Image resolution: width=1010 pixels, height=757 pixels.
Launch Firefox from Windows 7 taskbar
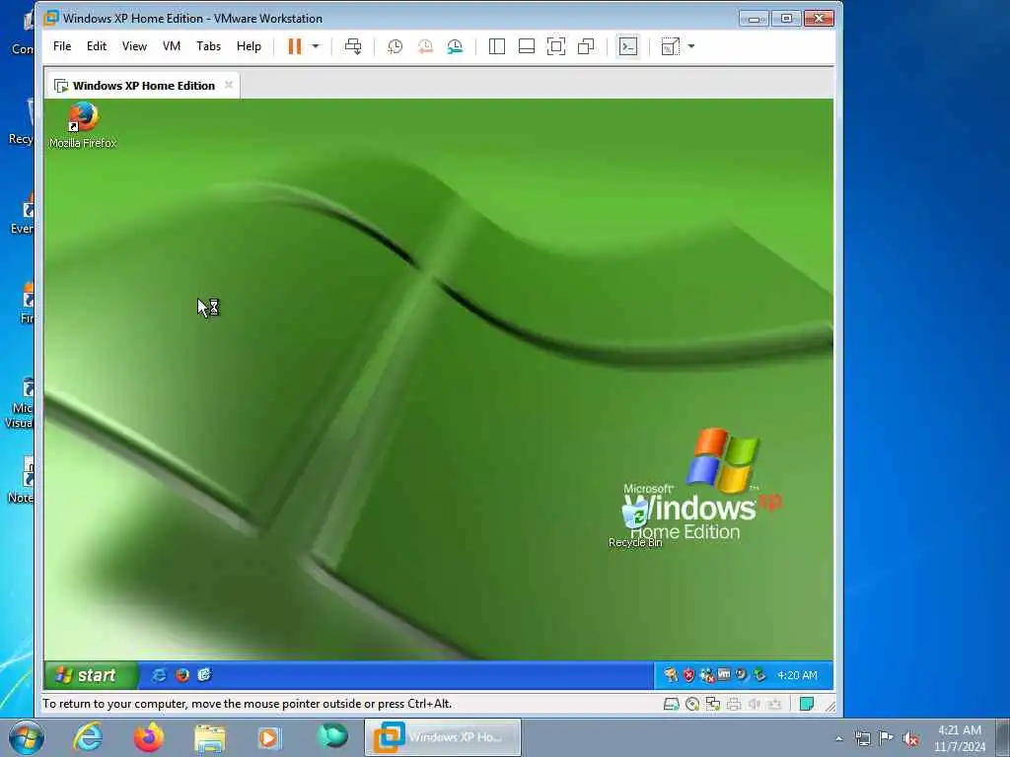click(x=148, y=737)
